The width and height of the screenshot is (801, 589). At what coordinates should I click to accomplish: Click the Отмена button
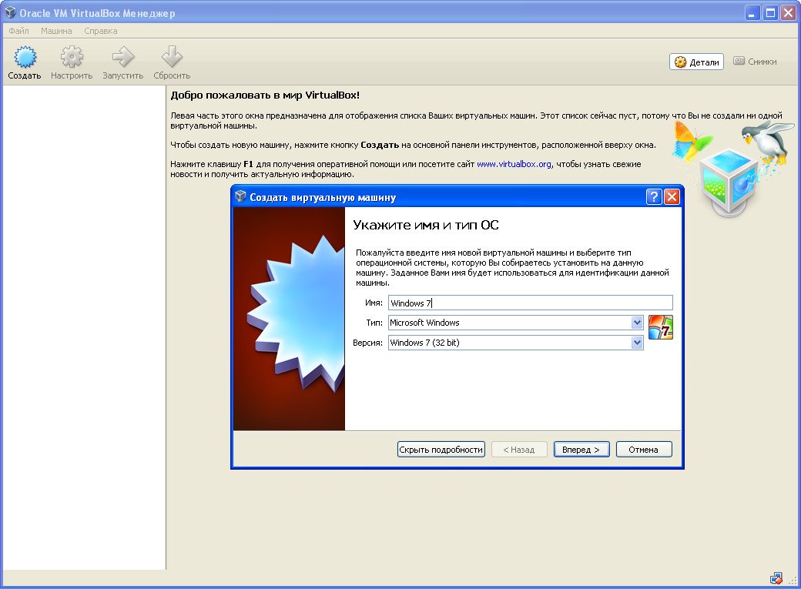pos(643,450)
